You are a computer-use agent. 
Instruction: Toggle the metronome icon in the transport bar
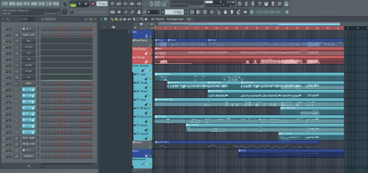click(x=112, y=4)
